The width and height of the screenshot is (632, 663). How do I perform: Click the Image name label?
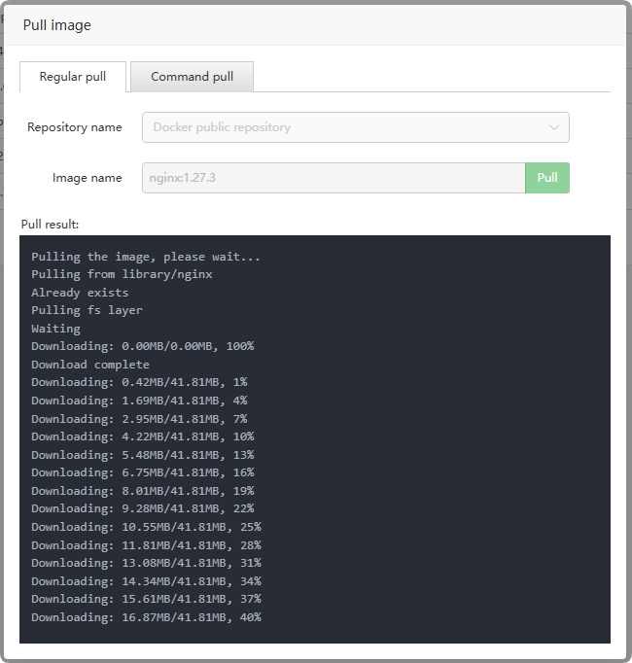[88, 178]
